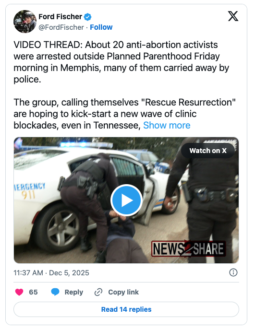The height and width of the screenshot is (329, 255).
Task: Click the Watch on X button
Action: pos(208,151)
